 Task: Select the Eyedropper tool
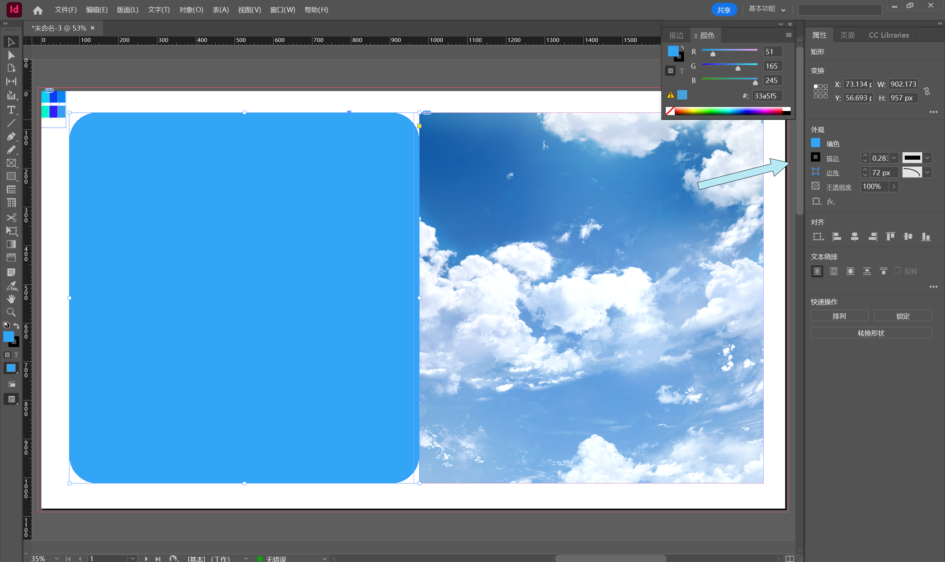click(11, 286)
